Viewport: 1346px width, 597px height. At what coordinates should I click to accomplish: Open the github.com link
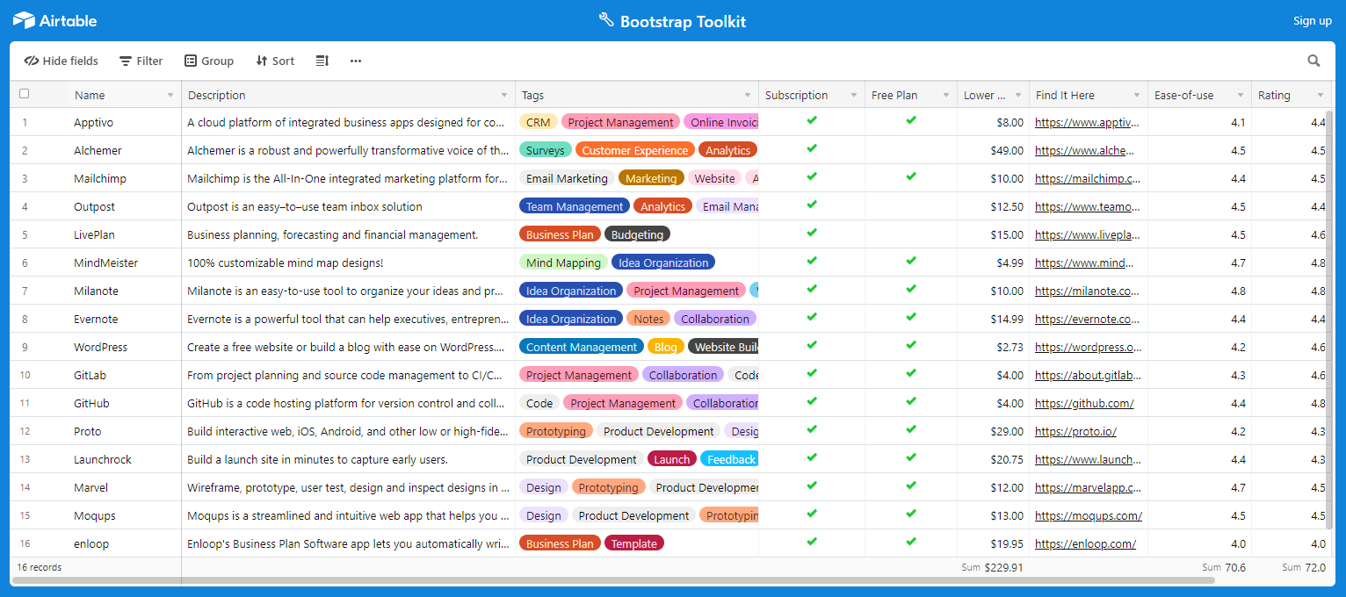point(1084,404)
